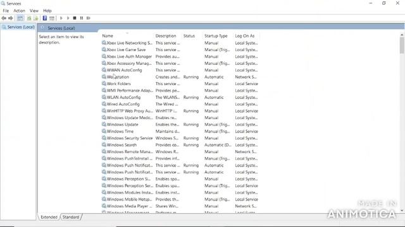Viewport: 405px width, 227px height.
Task: Click the scrollbar down arrow
Action: click(402, 210)
